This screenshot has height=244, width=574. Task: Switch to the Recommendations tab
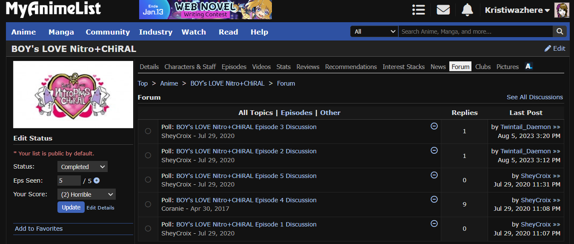(351, 66)
